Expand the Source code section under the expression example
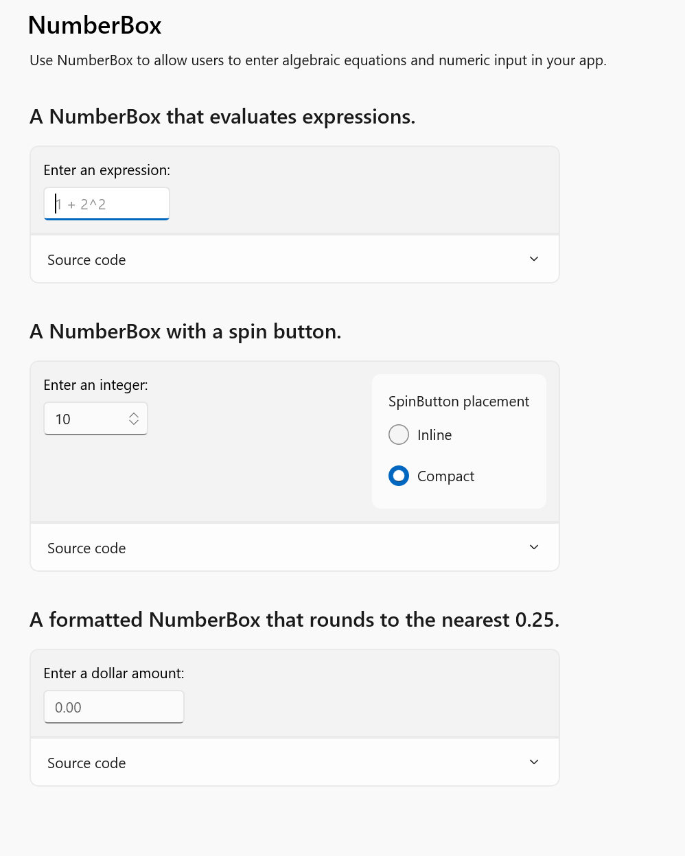Screen dimensions: 685x856 [x=294, y=259]
